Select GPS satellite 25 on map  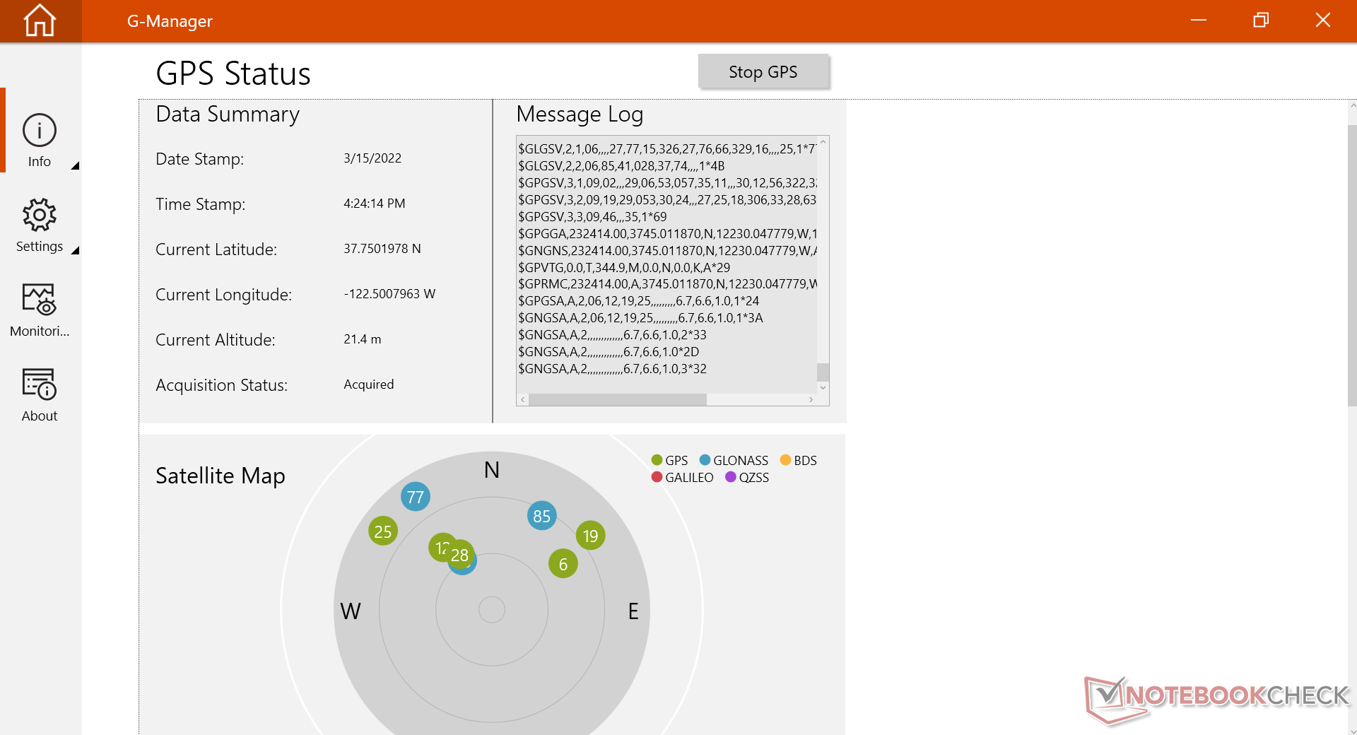pyautogui.click(x=383, y=531)
